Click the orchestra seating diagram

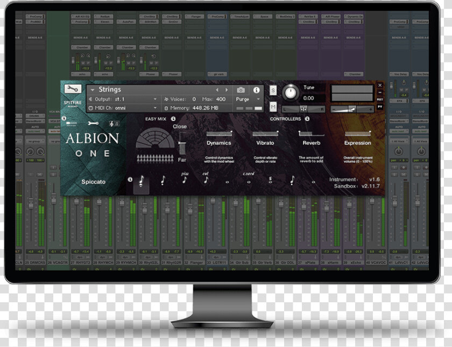click(x=155, y=138)
